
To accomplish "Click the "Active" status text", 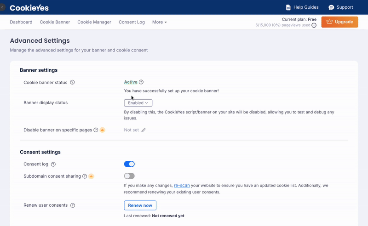I will click(x=131, y=82).
